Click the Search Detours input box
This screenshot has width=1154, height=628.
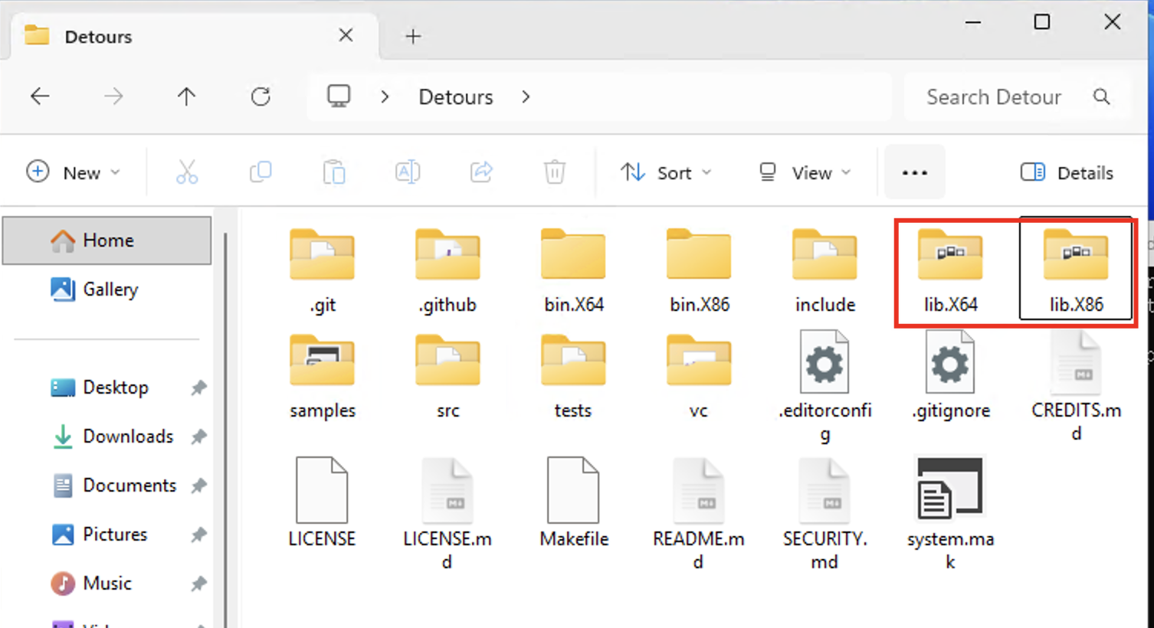pyautogui.click(x=994, y=97)
